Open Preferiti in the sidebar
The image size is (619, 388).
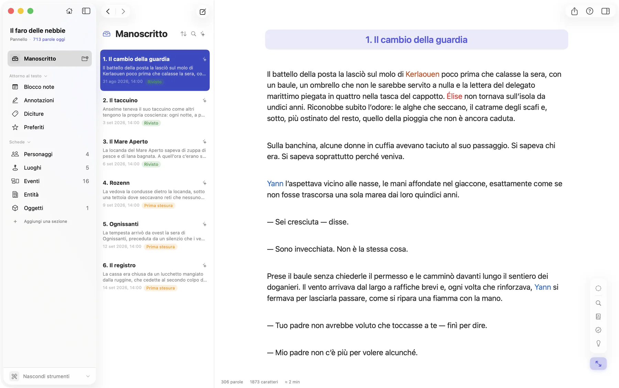tap(50, 127)
